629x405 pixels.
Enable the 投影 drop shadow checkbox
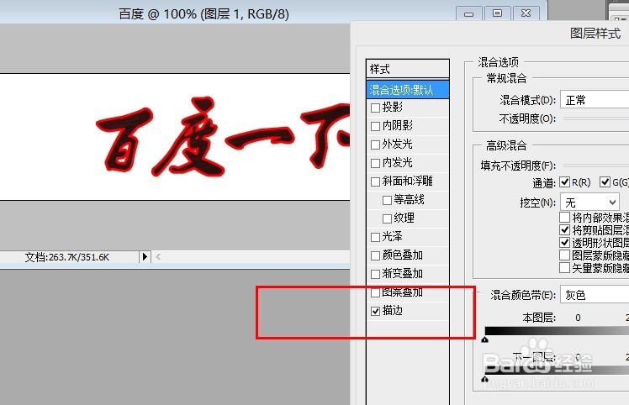click(376, 108)
